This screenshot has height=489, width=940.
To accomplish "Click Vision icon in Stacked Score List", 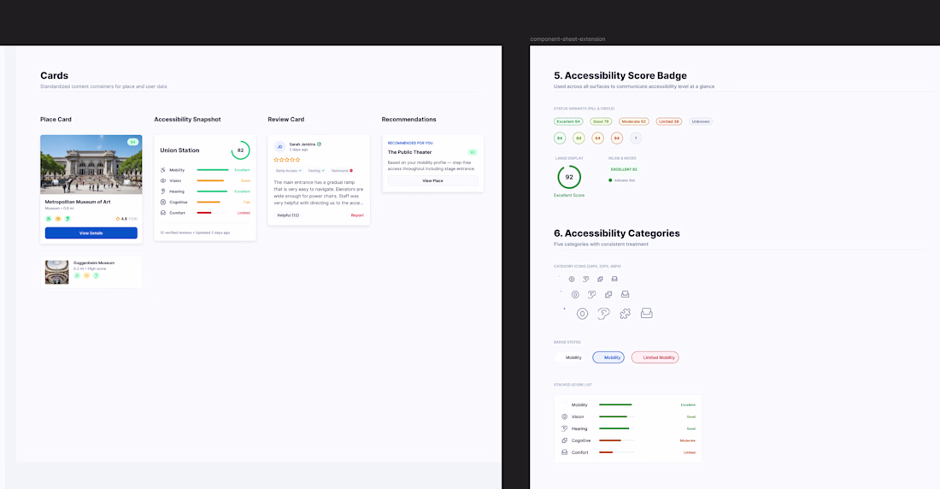I will tap(564, 416).
